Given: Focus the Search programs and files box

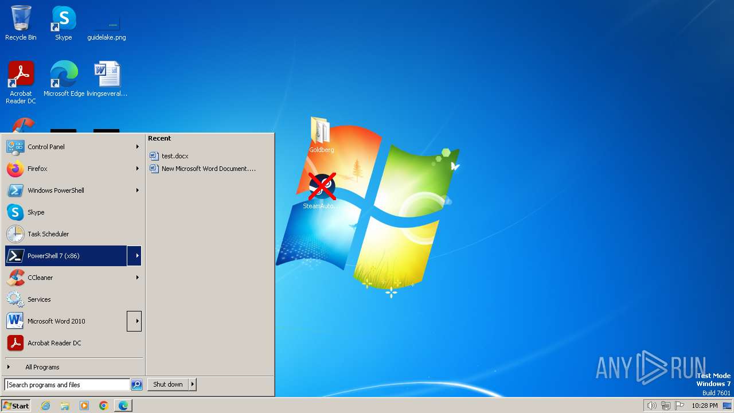Looking at the screenshot, I should pos(67,385).
